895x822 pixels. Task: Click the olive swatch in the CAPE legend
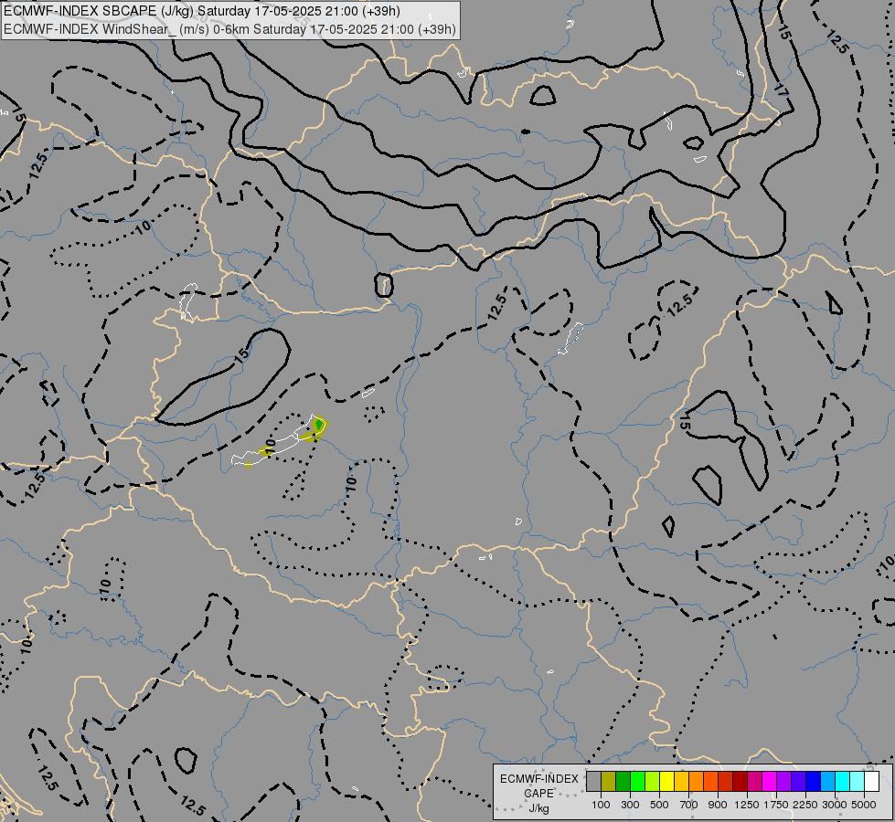coord(609,782)
